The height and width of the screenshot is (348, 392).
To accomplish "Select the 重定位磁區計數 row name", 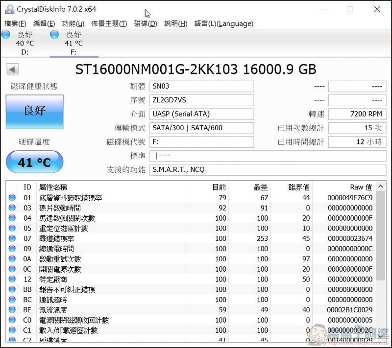I will click(x=64, y=229).
